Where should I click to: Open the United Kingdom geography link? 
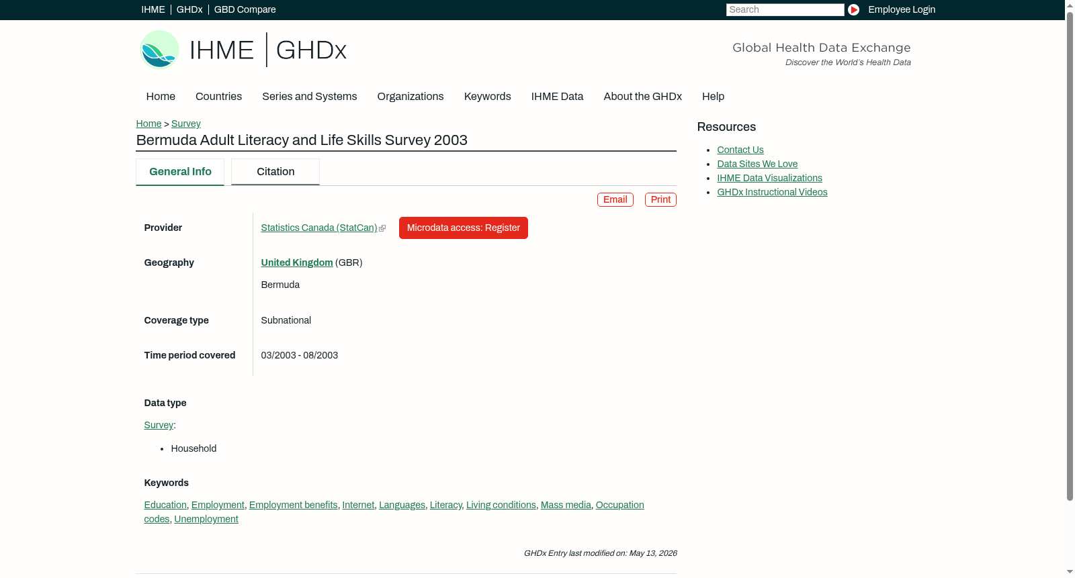point(297,263)
